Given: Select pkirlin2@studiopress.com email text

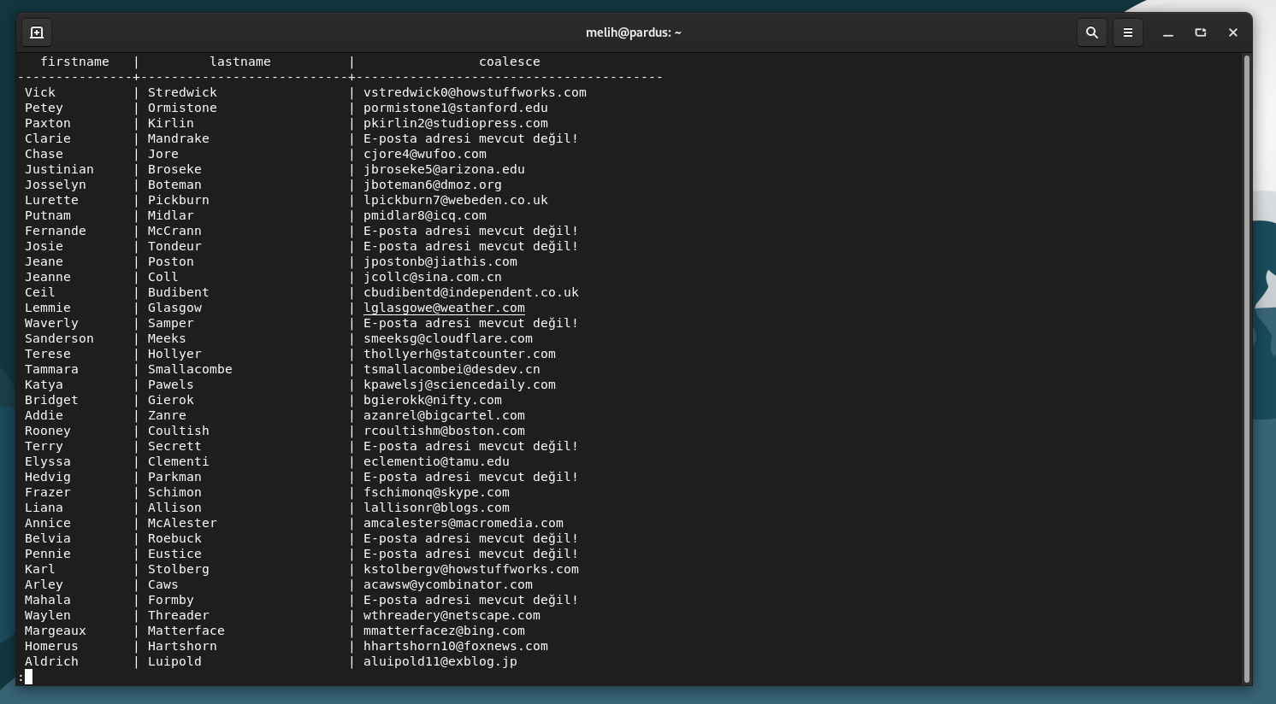Looking at the screenshot, I should 456,123.
